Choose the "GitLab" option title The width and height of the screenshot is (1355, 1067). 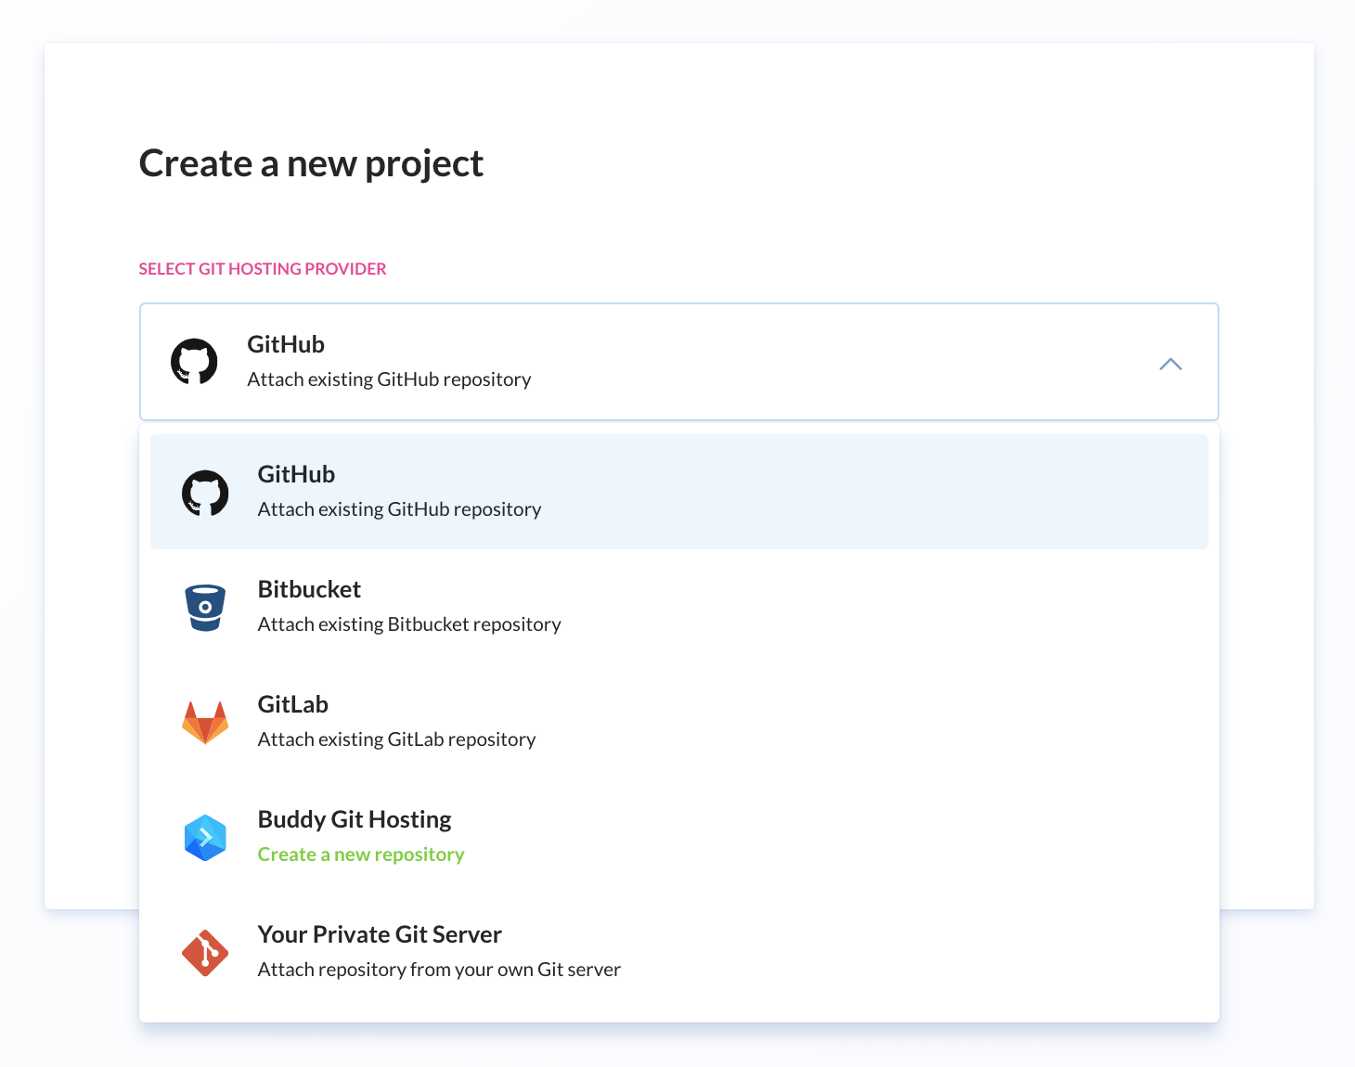293,704
